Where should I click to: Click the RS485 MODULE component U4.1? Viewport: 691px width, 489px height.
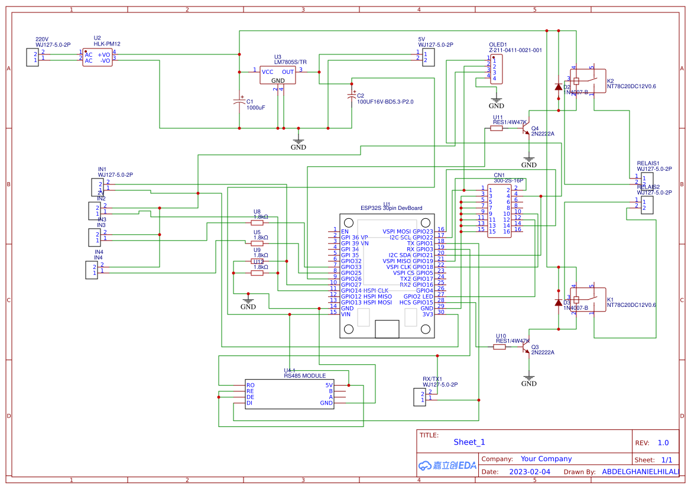point(289,395)
